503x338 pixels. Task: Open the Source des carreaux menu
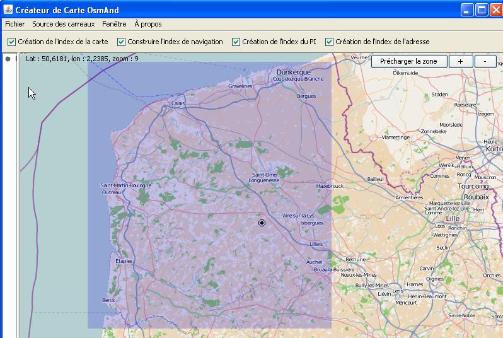[64, 24]
